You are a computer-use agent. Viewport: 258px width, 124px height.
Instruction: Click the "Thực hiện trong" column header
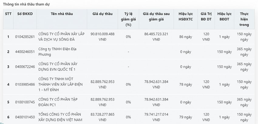244,19
